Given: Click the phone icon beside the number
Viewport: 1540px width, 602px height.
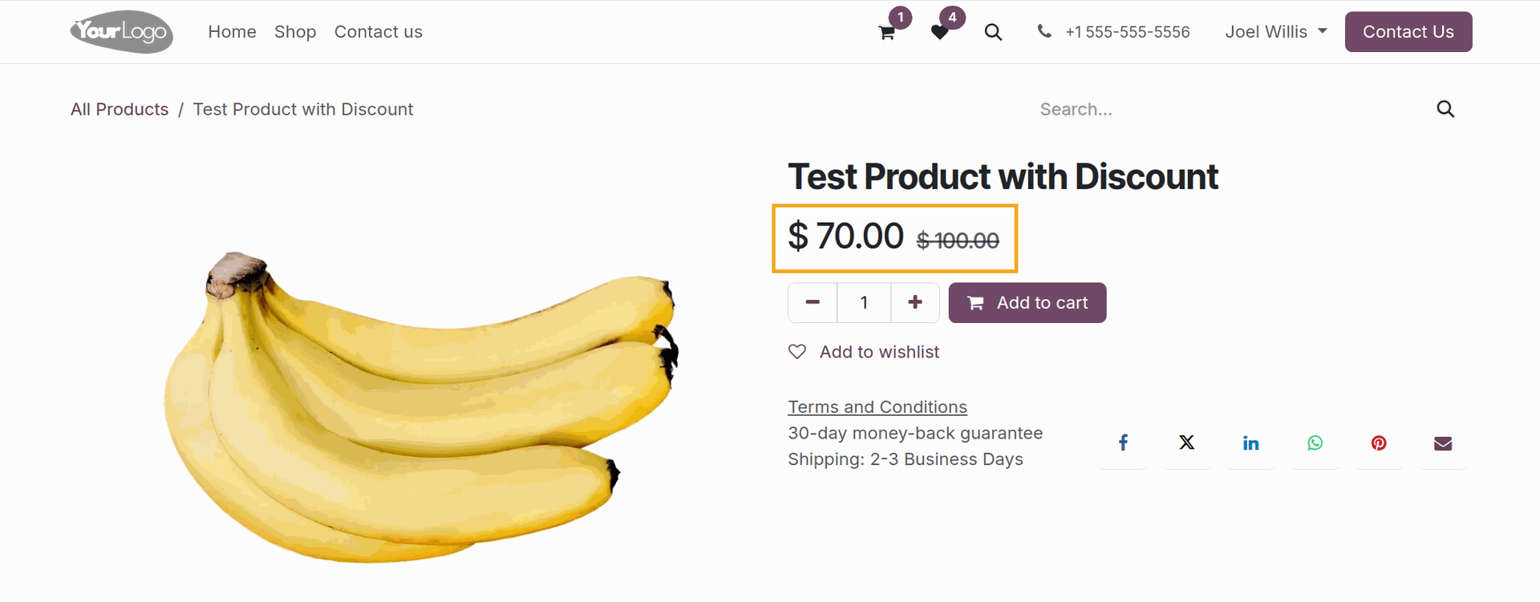Looking at the screenshot, I should (x=1044, y=32).
